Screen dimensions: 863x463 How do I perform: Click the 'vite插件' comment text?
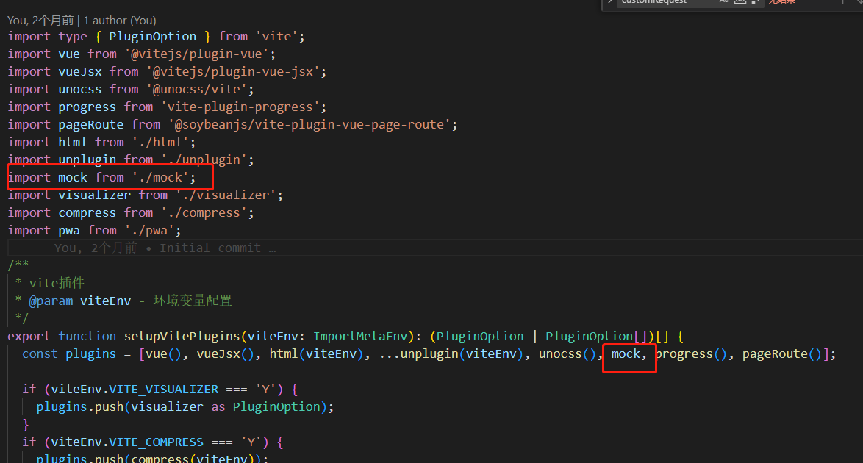tap(57, 283)
